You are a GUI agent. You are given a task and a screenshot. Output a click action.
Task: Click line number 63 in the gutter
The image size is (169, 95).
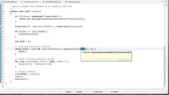3,74
